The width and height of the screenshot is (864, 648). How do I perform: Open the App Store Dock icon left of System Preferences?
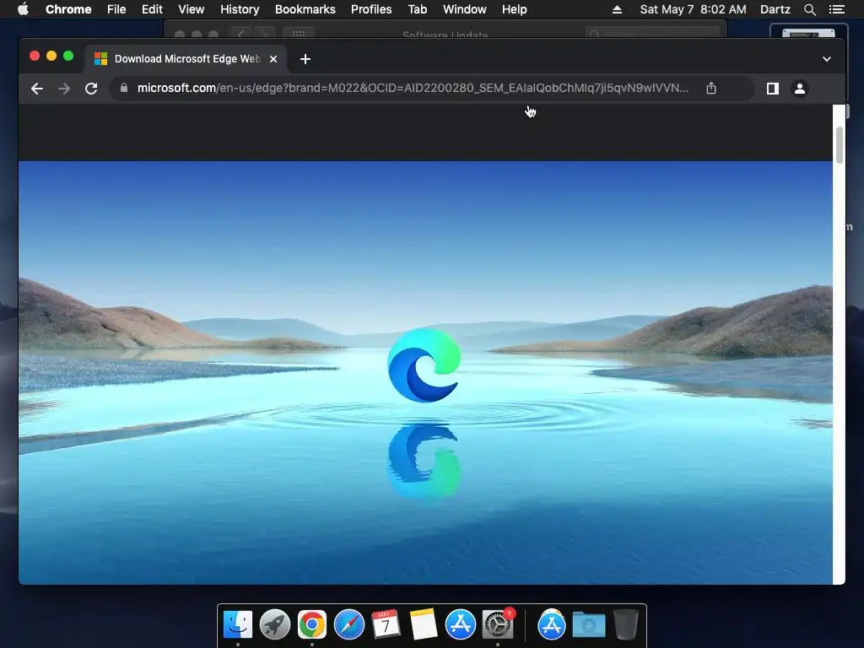click(460, 625)
